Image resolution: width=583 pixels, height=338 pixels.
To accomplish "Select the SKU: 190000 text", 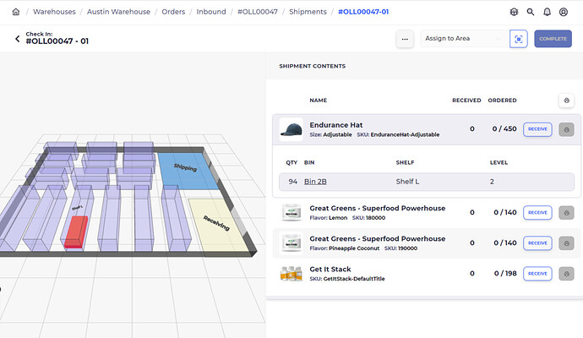I will (400, 248).
